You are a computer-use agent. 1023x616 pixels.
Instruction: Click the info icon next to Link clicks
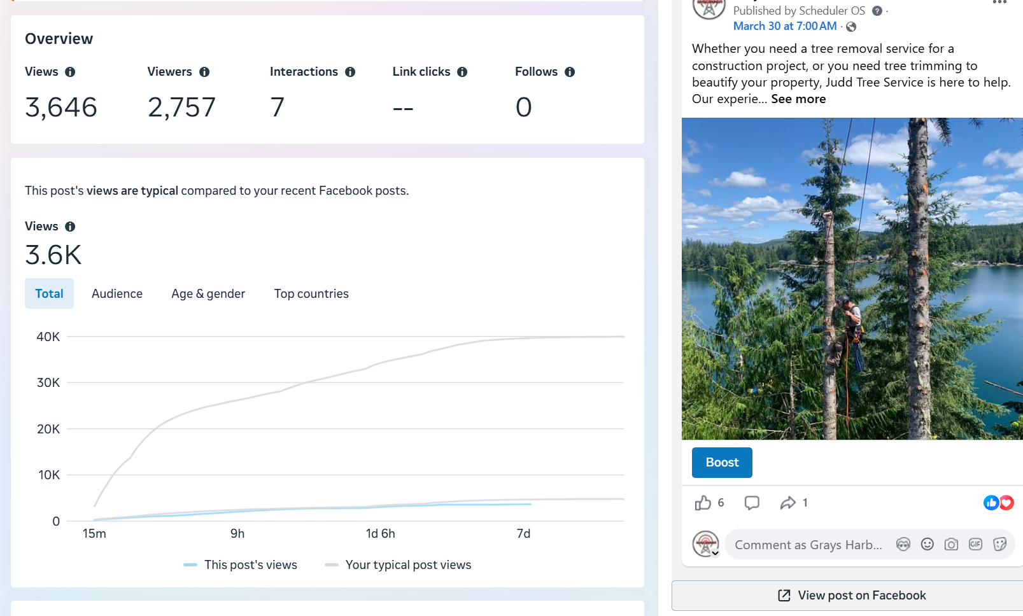(x=462, y=72)
